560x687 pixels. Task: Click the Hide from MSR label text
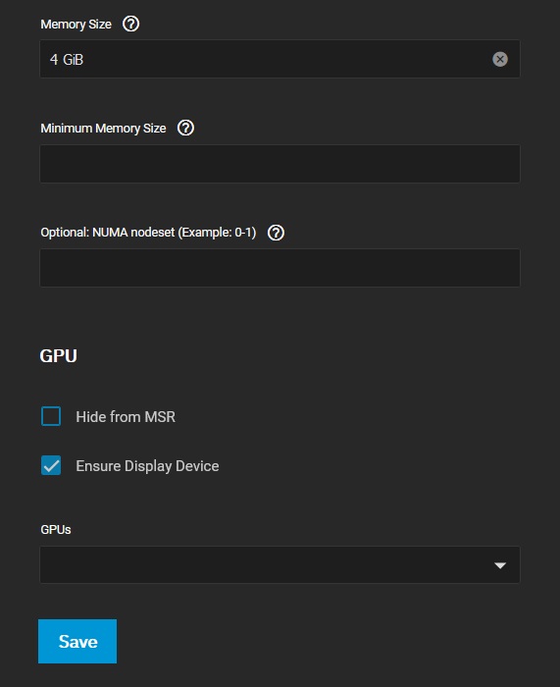pyautogui.click(x=126, y=417)
